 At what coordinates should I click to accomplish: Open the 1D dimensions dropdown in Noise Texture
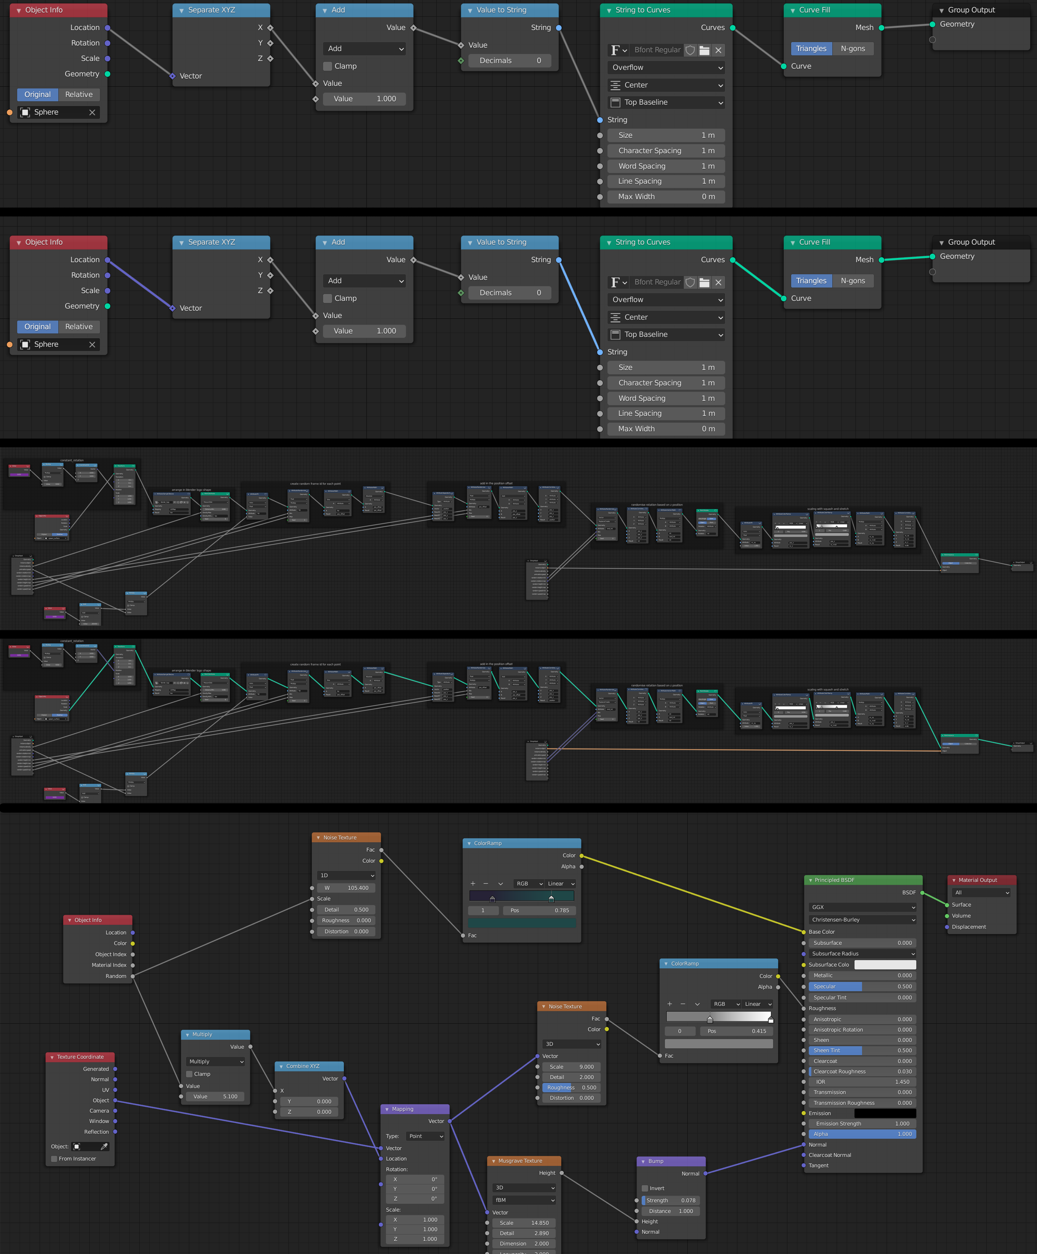347,875
